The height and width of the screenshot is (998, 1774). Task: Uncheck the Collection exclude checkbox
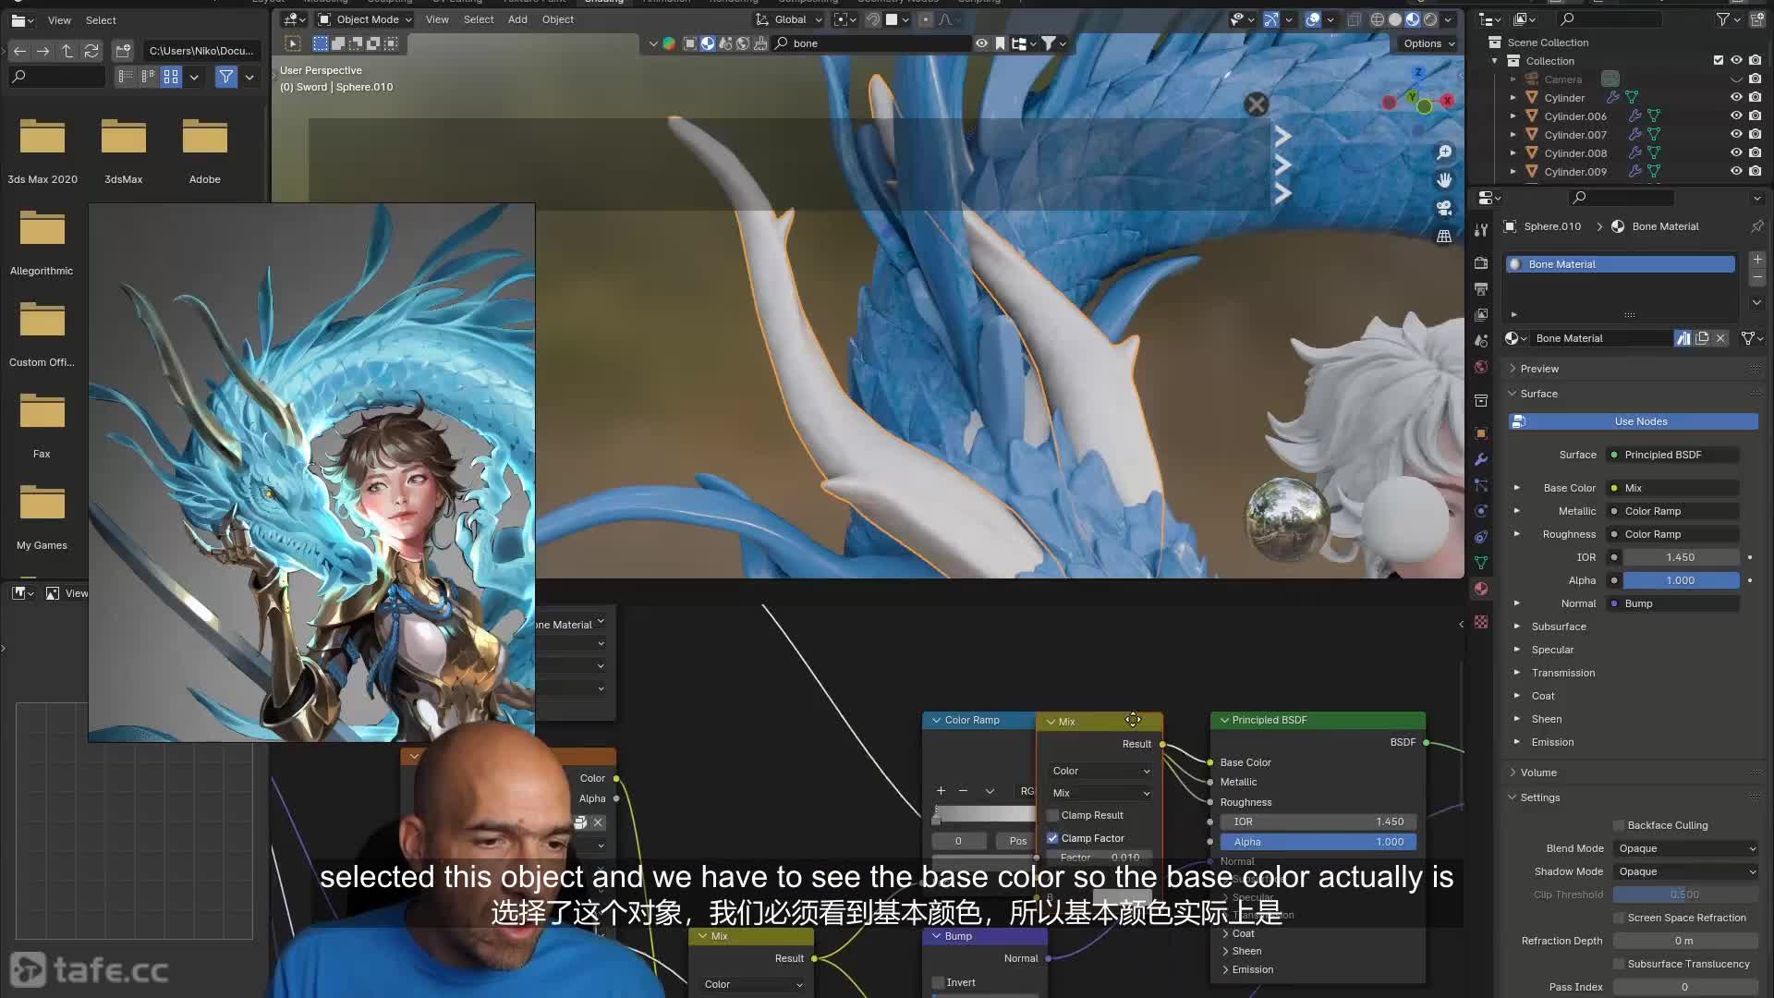click(x=1719, y=60)
